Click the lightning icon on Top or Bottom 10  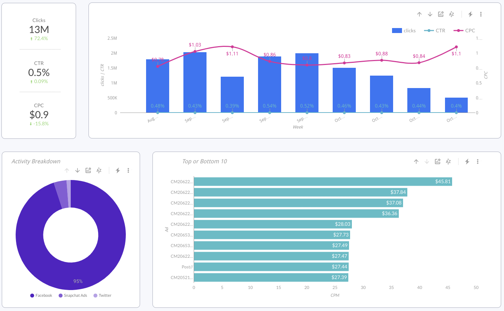tap(468, 161)
